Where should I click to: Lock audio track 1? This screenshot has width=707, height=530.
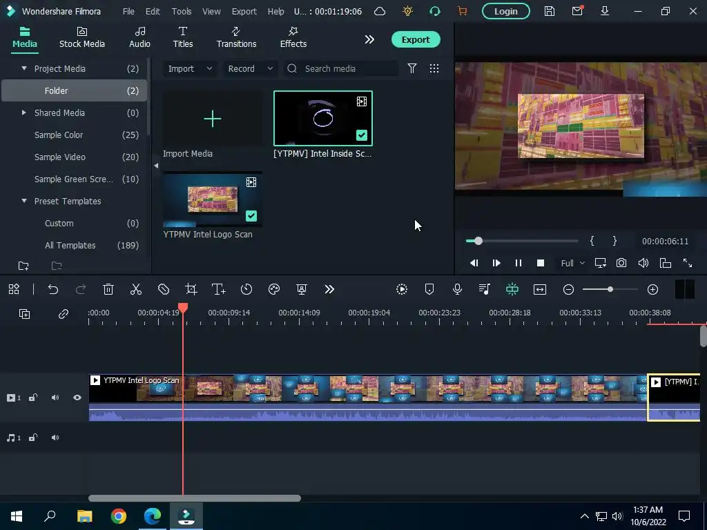click(x=33, y=438)
